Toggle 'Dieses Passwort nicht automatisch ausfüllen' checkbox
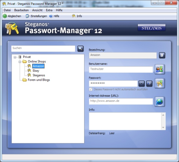Image resolution: width=179 pixels, height=162 pixels. pyautogui.click(x=91, y=89)
